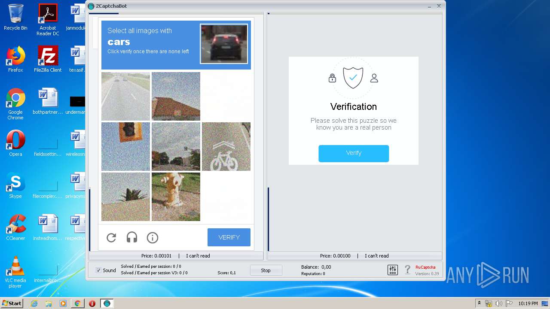Select the bicycle lane marking tile
The image size is (550, 309).
click(226, 146)
